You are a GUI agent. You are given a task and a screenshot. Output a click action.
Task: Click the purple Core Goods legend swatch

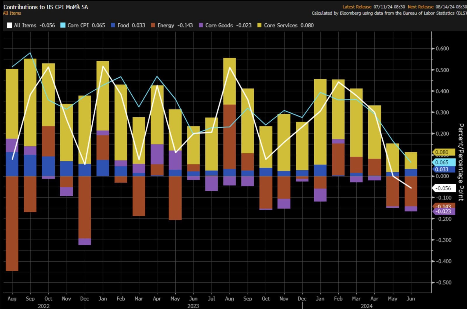pyautogui.click(x=201, y=25)
